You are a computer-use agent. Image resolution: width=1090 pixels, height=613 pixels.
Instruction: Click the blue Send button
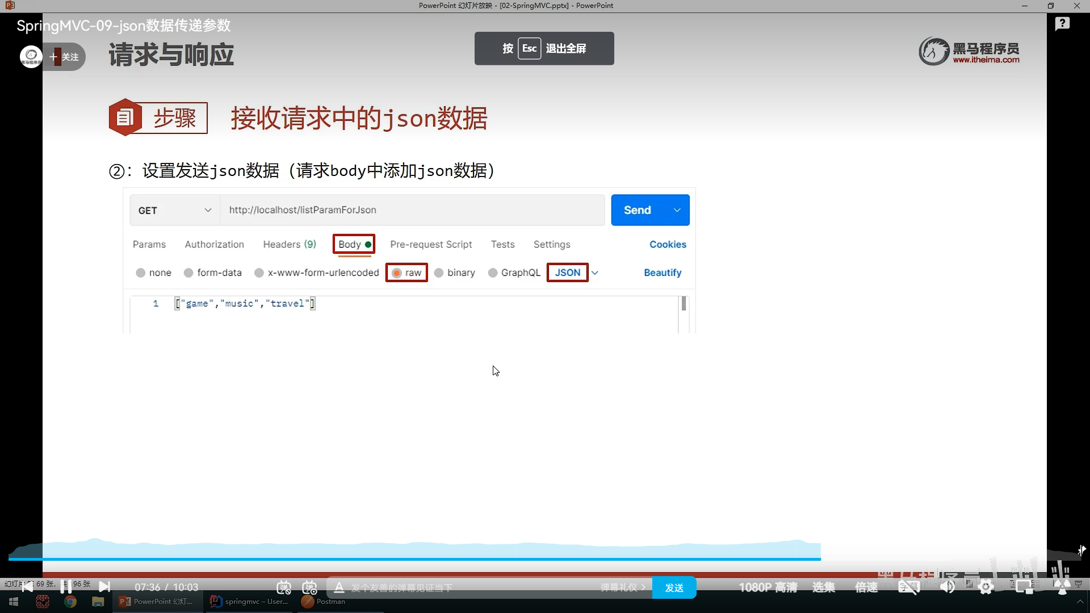(x=637, y=211)
